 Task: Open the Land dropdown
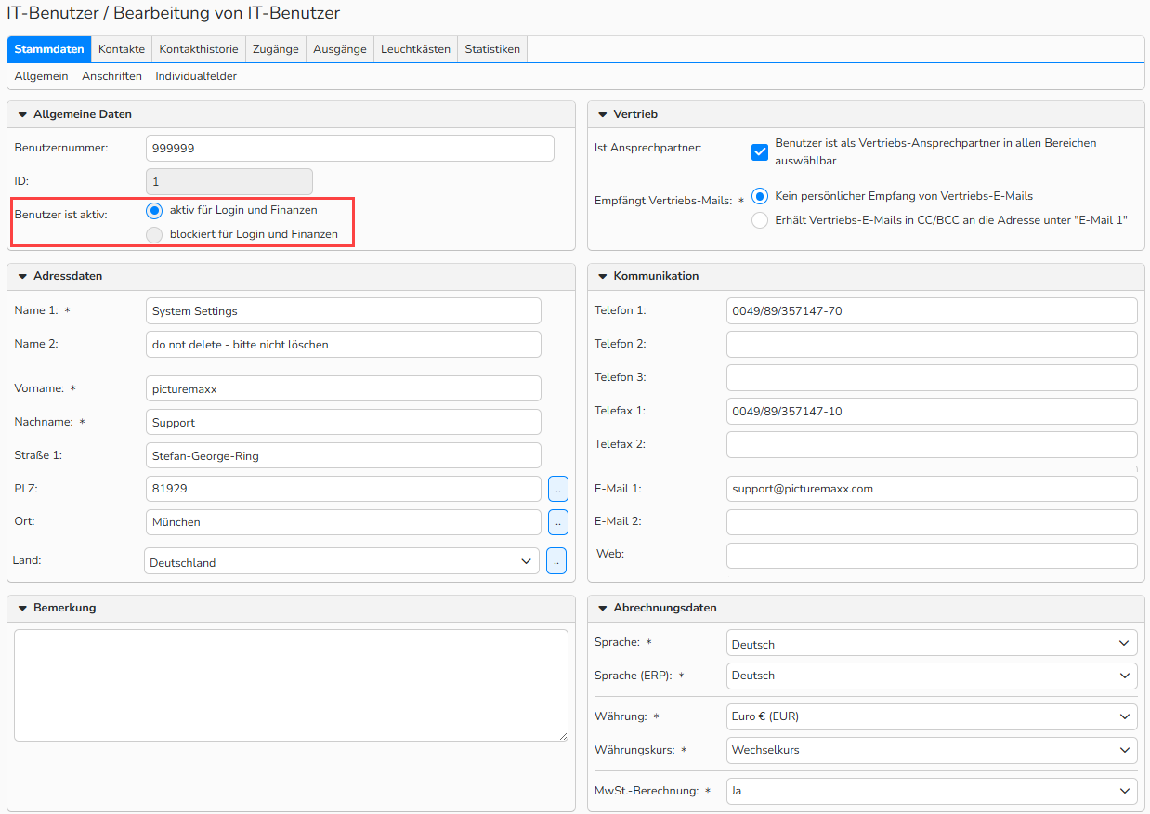pos(342,561)
